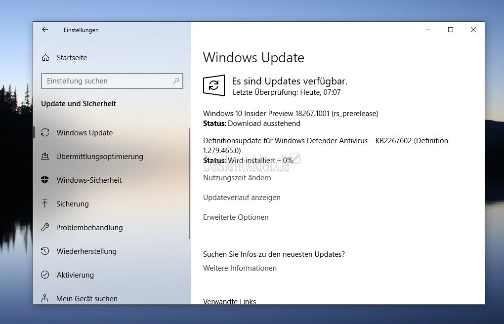
Task: Open the Wiederherstellung page
Action: click(x=86, y=251)
